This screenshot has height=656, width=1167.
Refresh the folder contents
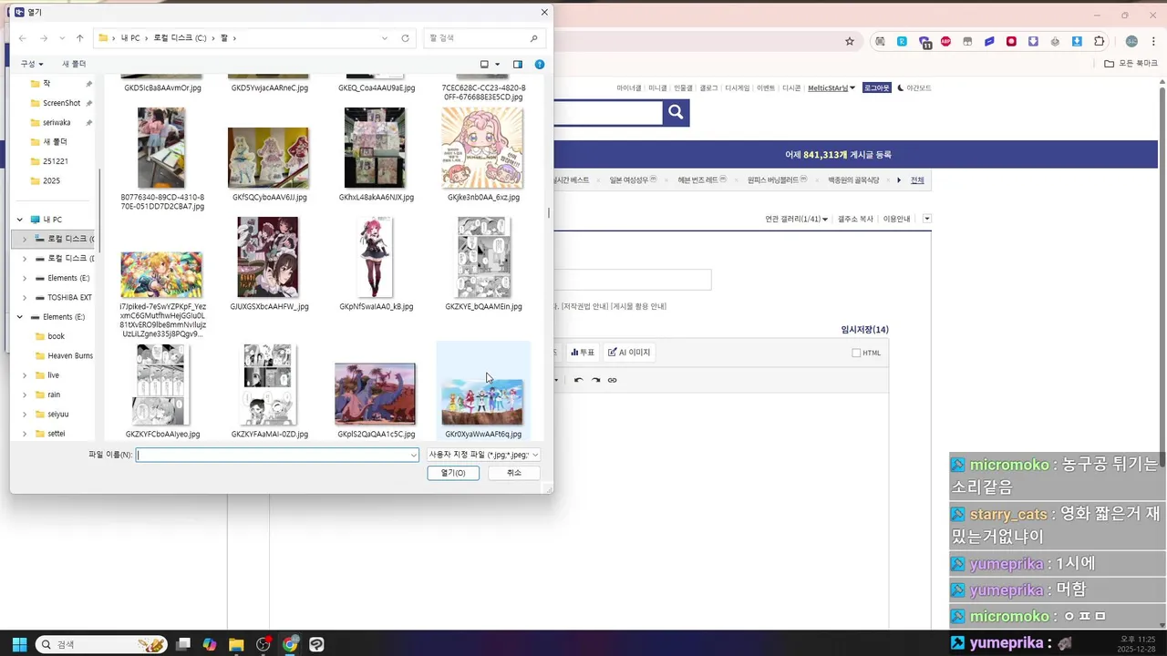[x=405, y=38]
